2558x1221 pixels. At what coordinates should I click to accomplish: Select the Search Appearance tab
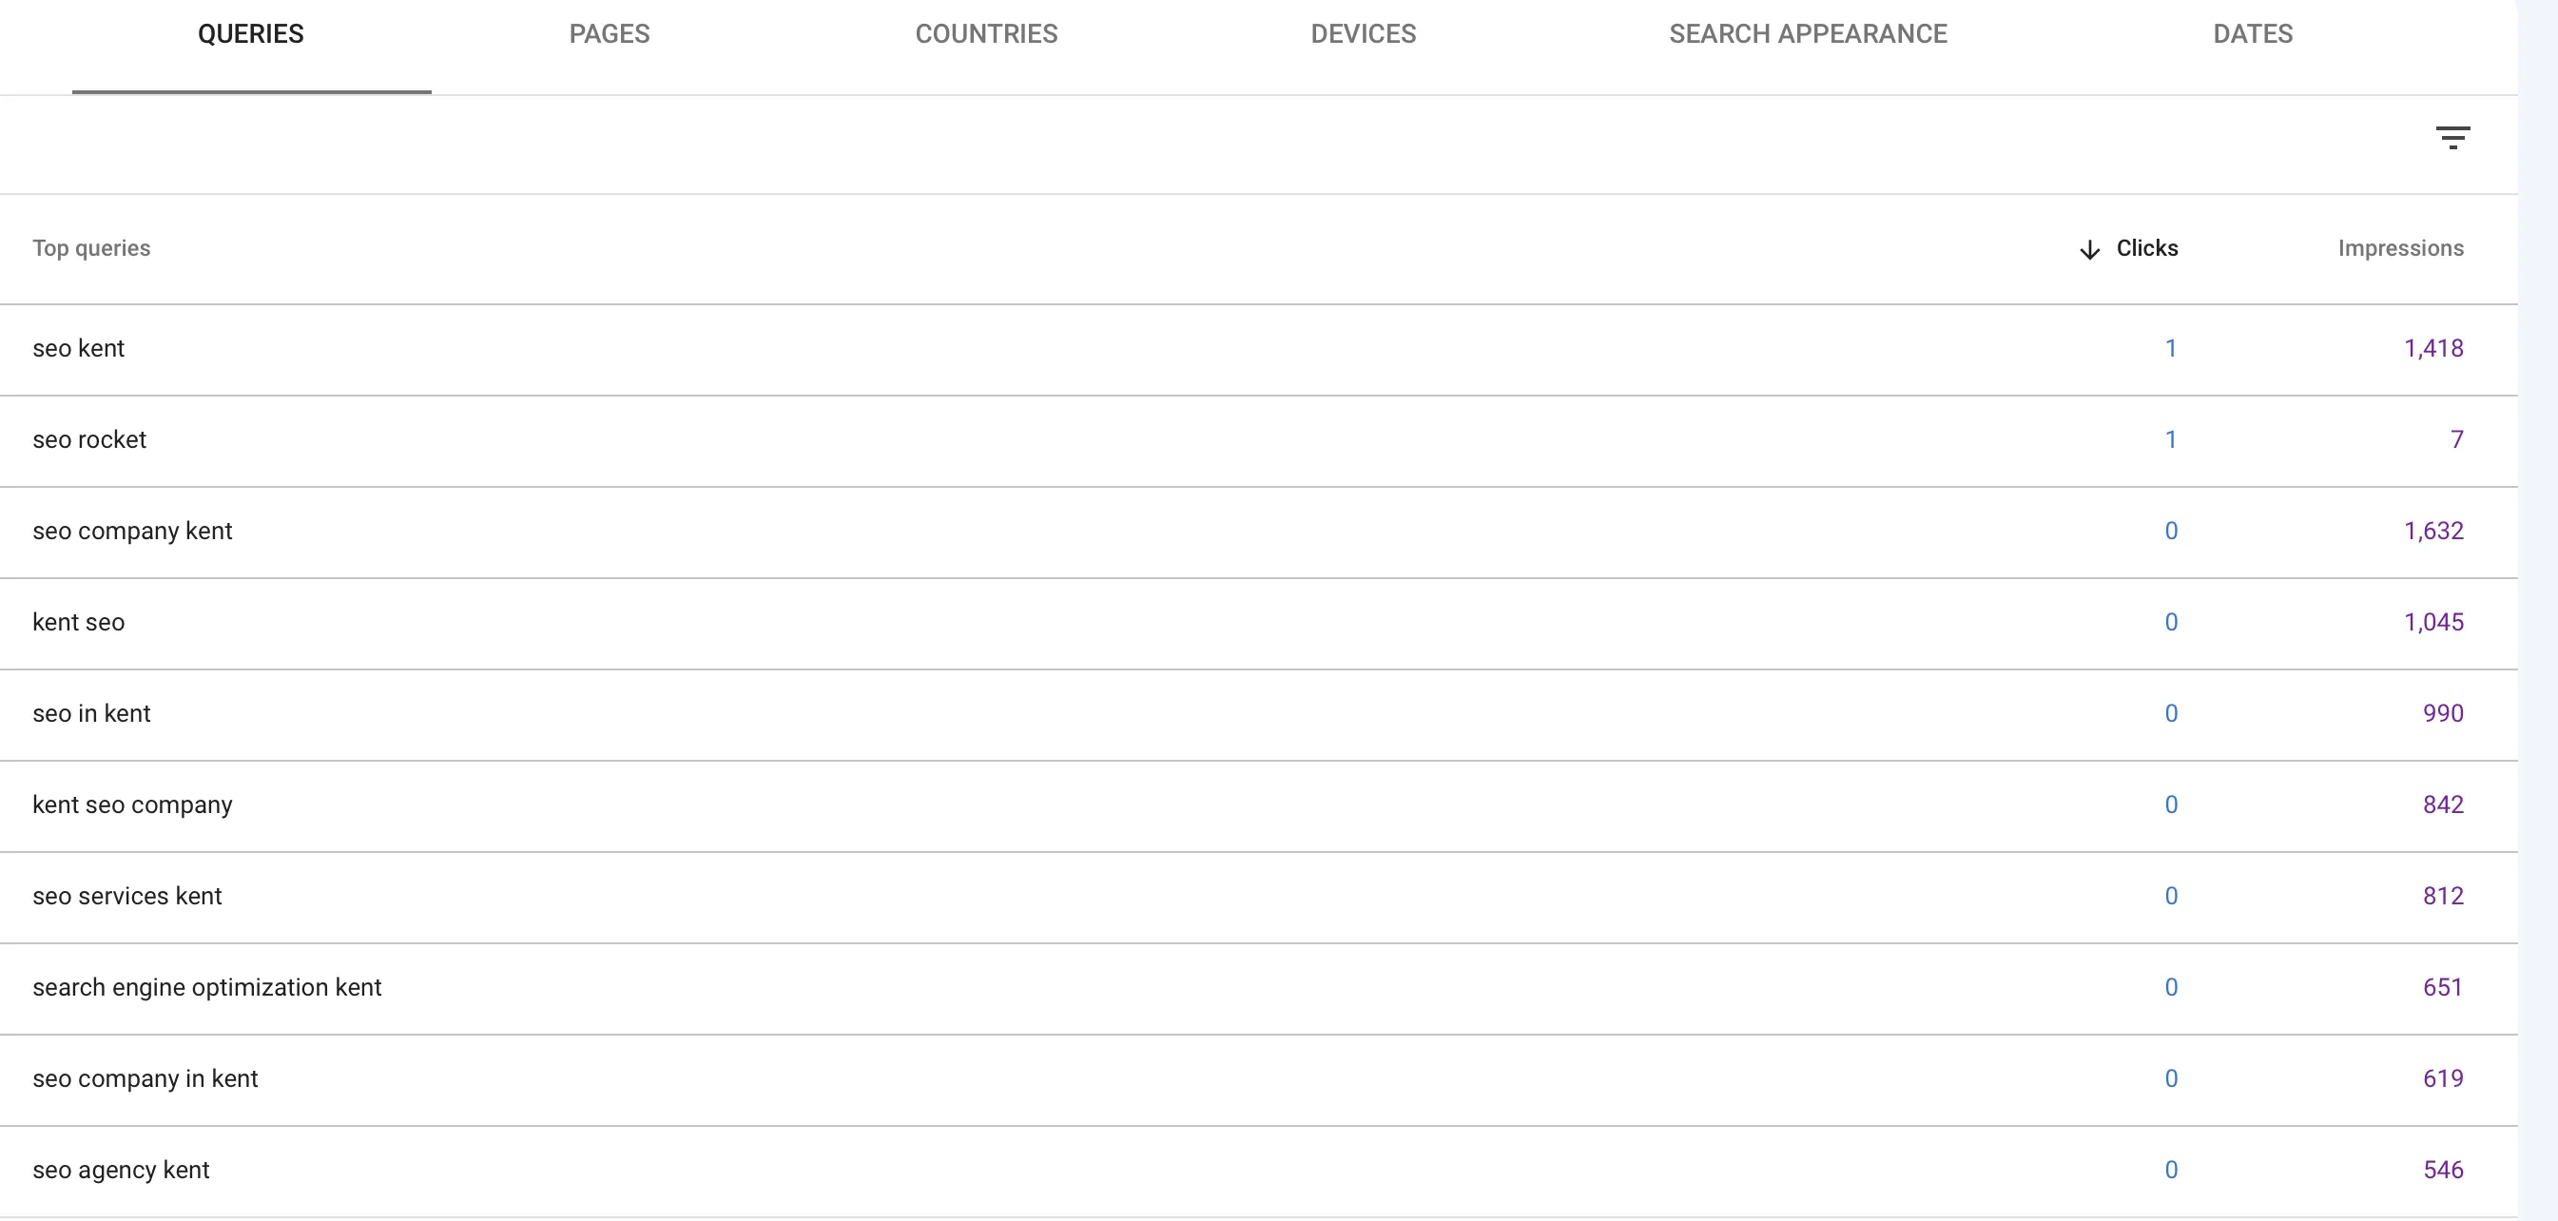pyautogui.click(x=1808, y=33)
